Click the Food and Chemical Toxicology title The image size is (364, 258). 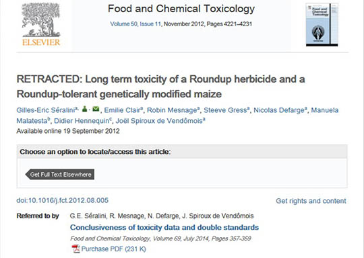(x=181, y=9)
